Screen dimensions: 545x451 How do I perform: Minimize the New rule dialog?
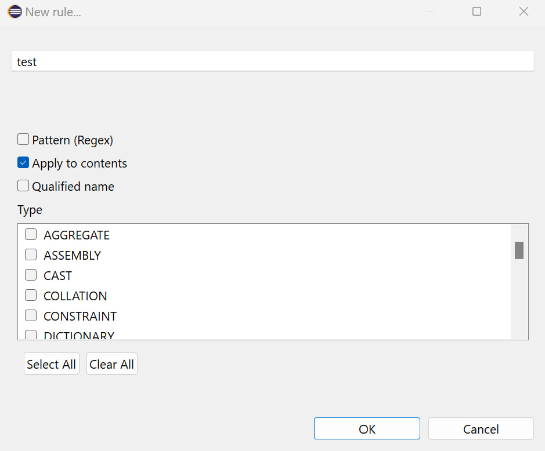[430, 12]
